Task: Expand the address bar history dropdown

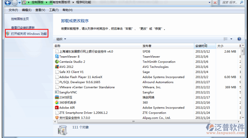Action: [x=210, y=2]
